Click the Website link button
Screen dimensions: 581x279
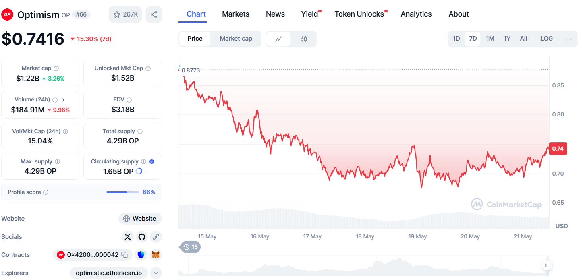[140, 219]
